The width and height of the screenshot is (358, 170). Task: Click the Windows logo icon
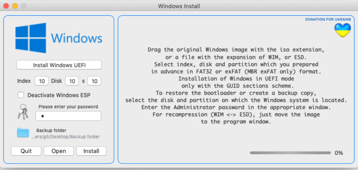pos(31,38)
